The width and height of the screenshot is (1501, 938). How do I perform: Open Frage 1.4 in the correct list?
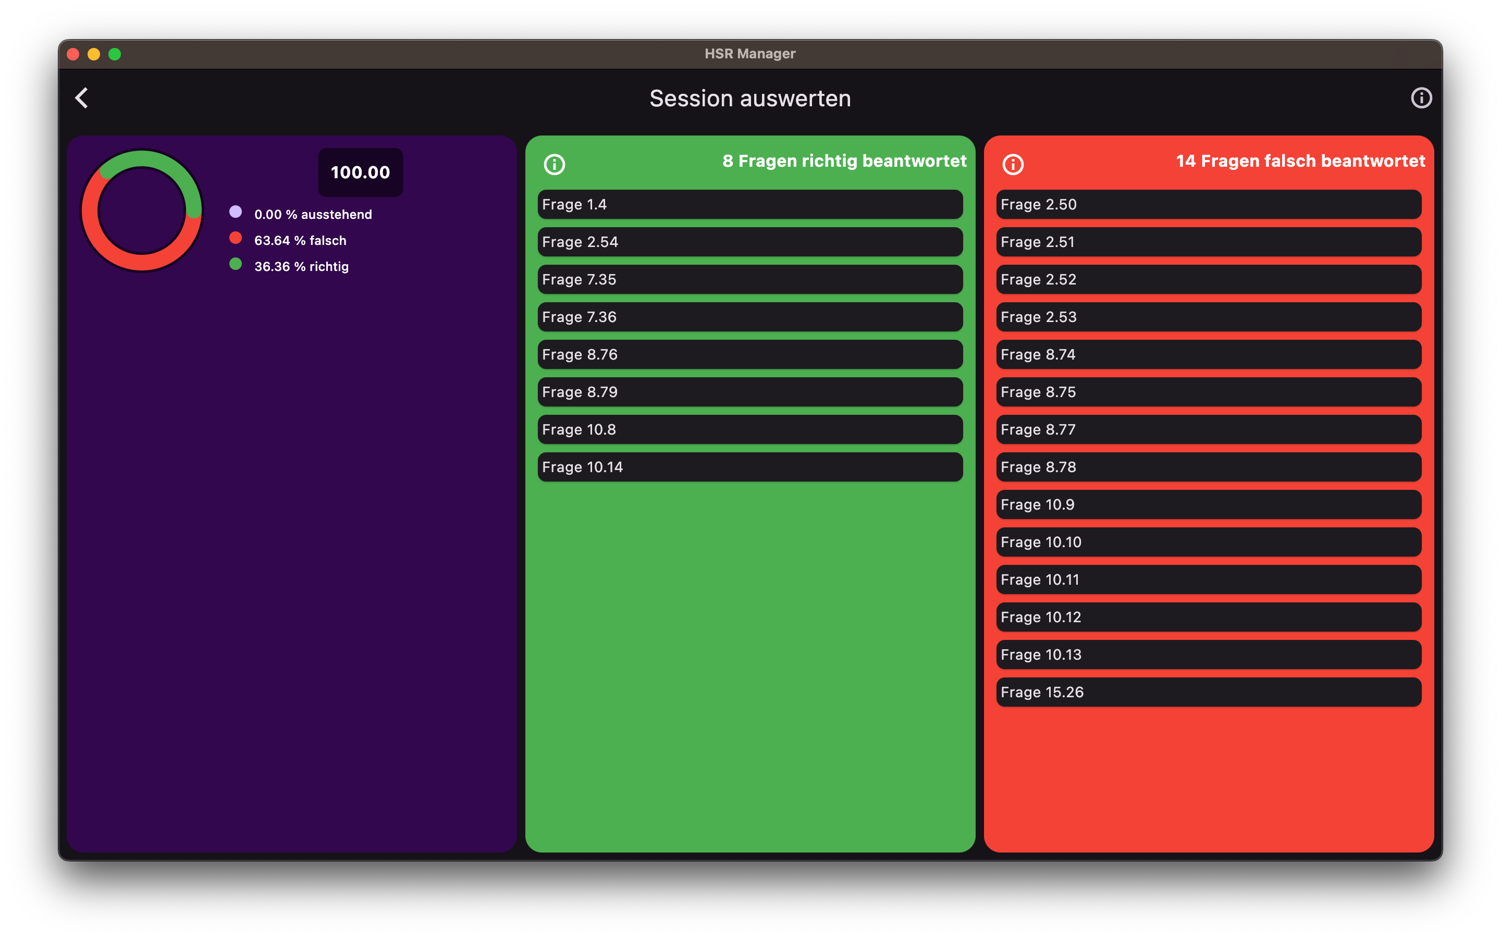[x=750, y=205]
